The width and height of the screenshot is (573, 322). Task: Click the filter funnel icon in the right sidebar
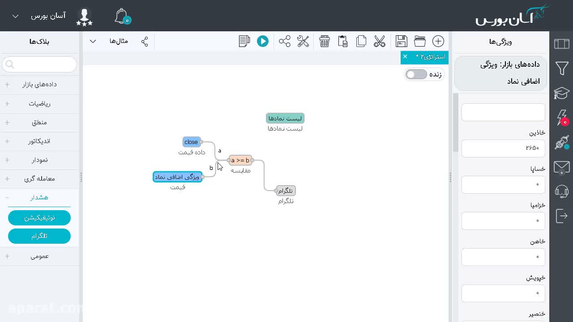[x=561, y=68]
